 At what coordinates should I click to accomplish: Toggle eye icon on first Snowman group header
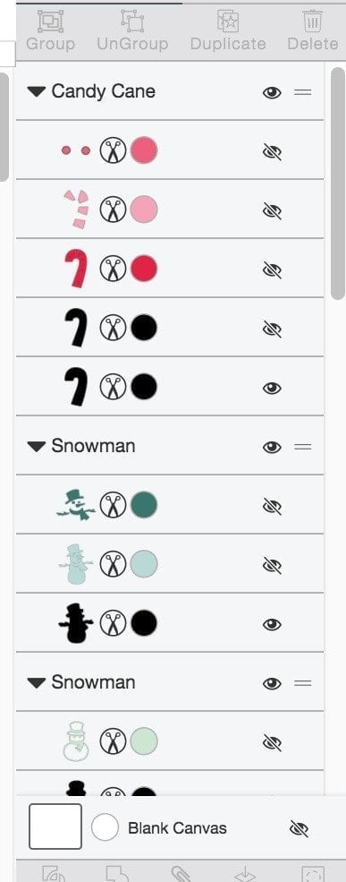pyautogui.click(x=272, y=447)
